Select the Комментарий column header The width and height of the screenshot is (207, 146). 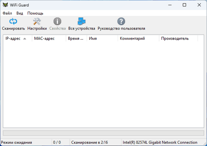132,39
